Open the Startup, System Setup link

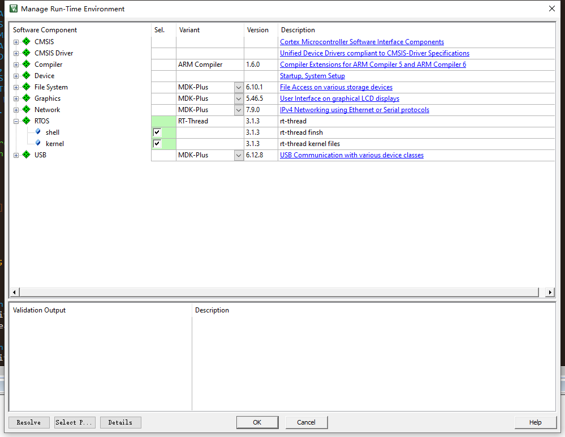[x=312, y=75]
